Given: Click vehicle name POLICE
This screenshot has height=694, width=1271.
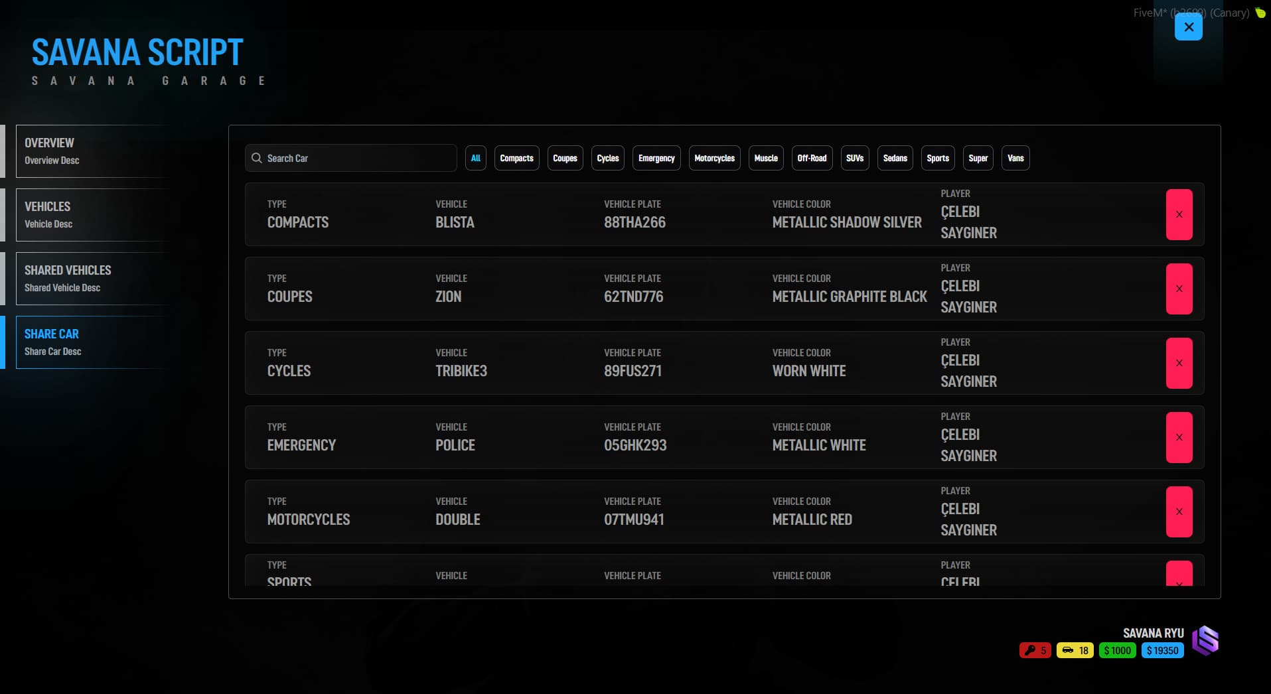Looking at the screenshot, I should (455, 445).
